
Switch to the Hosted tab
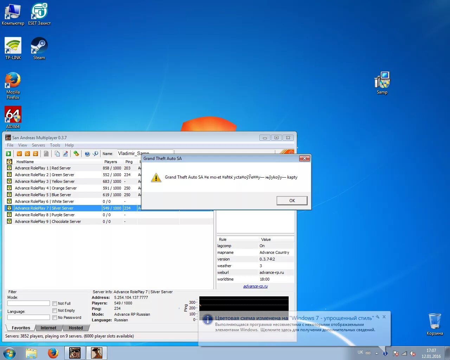click(x=76, y=328)
